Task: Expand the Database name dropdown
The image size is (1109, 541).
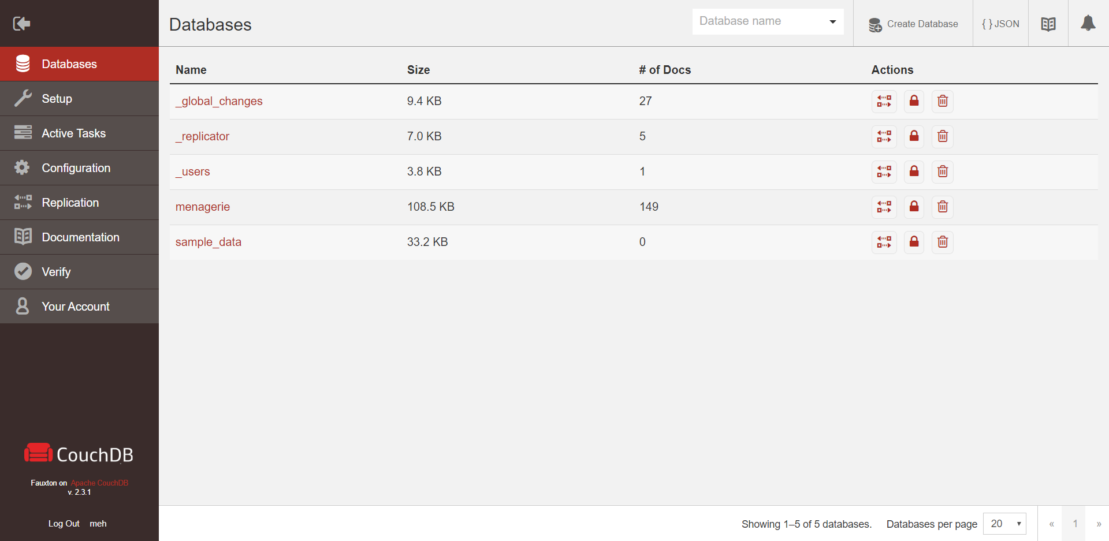Action: coord(832,22)
